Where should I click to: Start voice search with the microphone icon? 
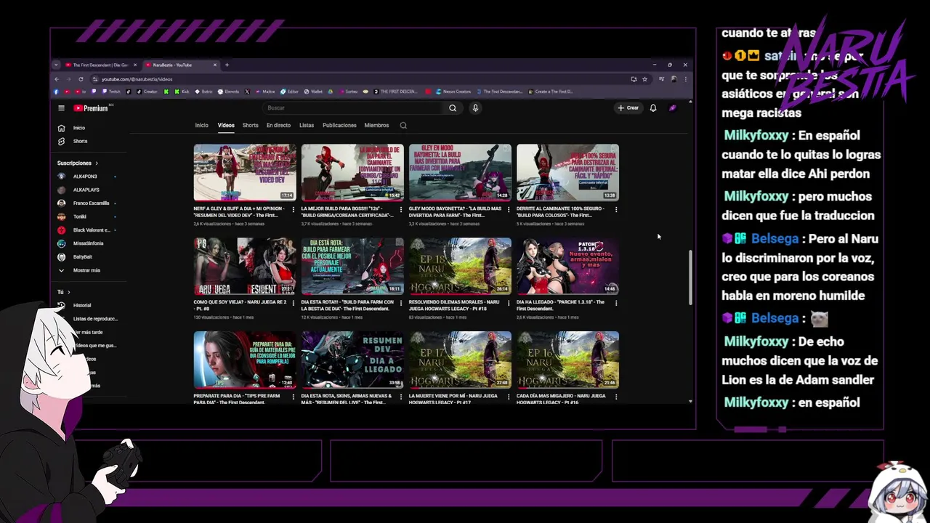click(x=475, y=108)
